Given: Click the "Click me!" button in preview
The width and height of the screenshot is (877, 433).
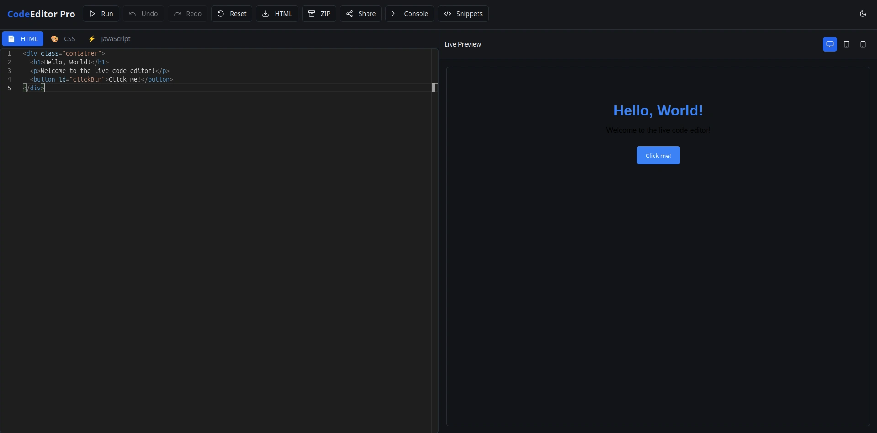Looking at the screenshot, I should coord(658,156).
